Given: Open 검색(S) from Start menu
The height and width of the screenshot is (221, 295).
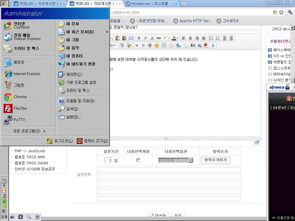Looking at the screenshot, I should [68, 109].
